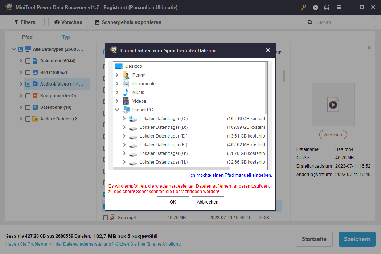Expand the Musik folder
The height and width of the screenshot is (254, 381).
tap(117, 93)
